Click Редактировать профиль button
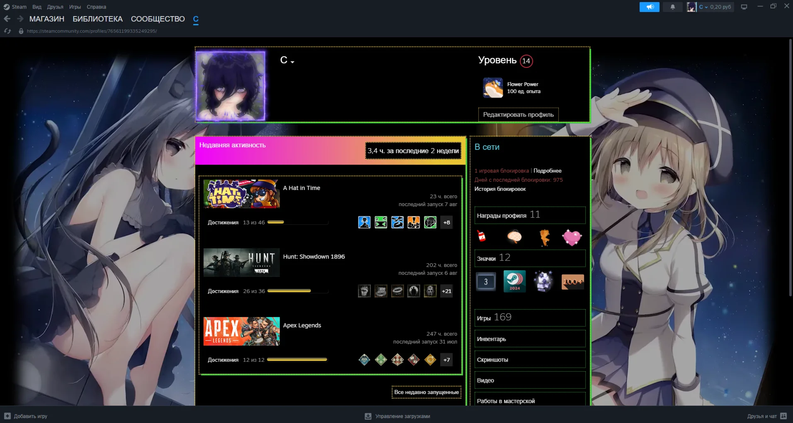This screenshot has width=793, height=423. pyautogui.click(x=519, y=115)
